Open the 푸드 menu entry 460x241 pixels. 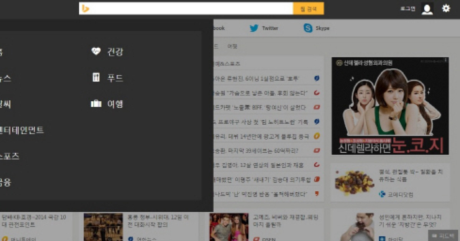pyautogui.click(x=115, y=78)
